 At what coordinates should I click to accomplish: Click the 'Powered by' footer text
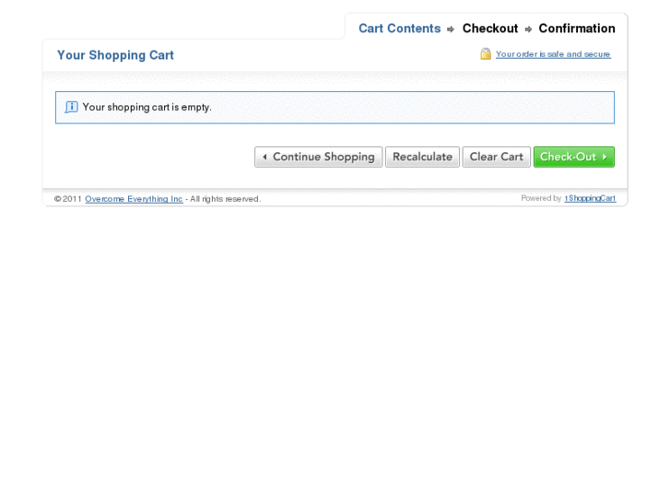click(x=541, y=199)
